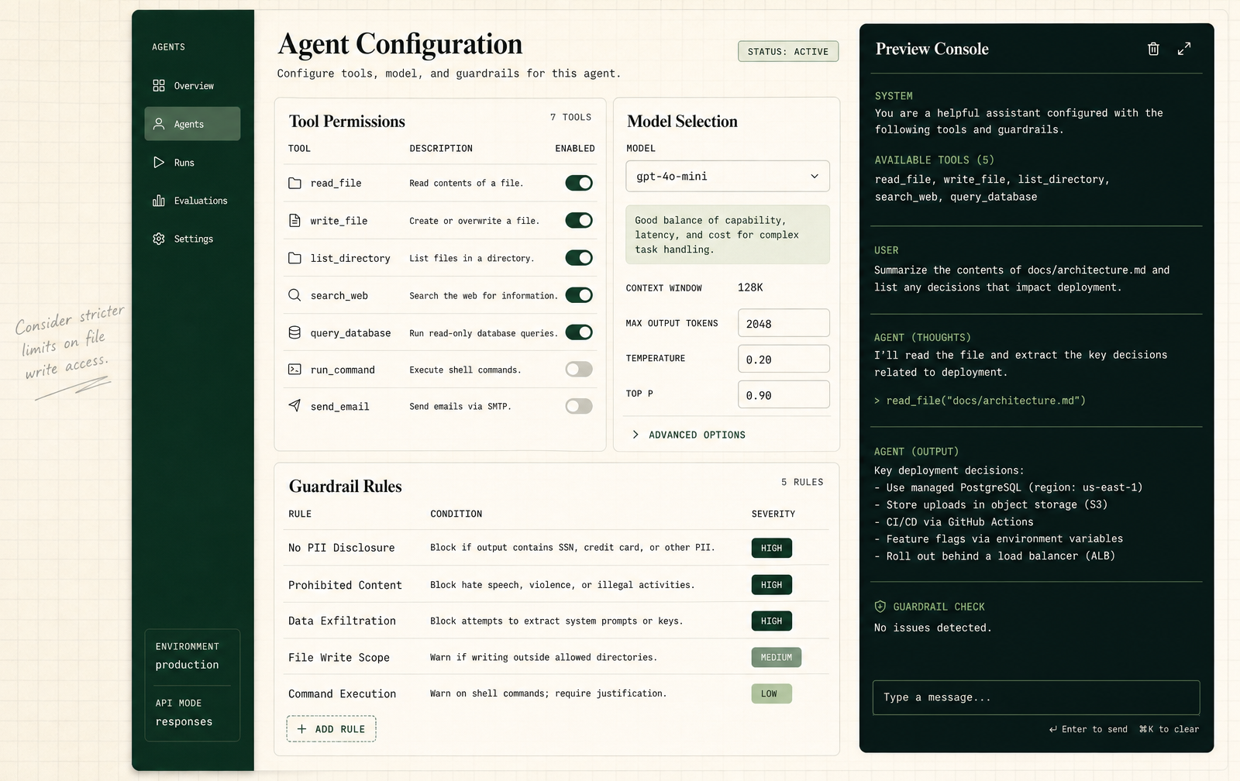Screen dimensions: 1240x781
Task: Switch off the search_web toggle
Action: click(579, 295)
